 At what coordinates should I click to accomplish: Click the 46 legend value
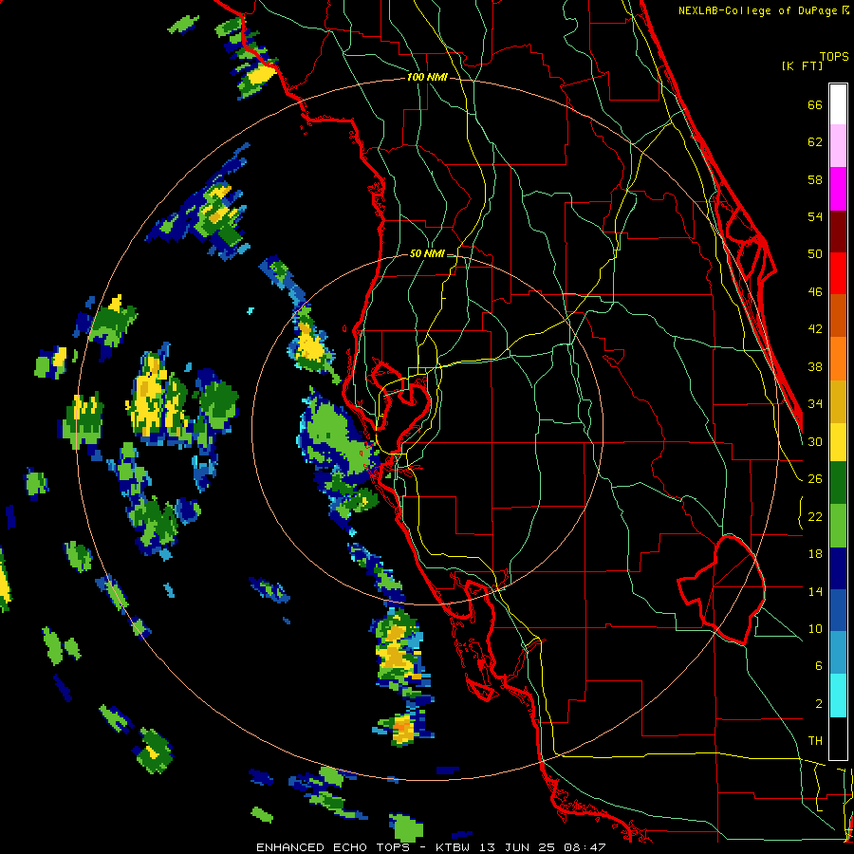pyautogui.click(x=815, y=291)
